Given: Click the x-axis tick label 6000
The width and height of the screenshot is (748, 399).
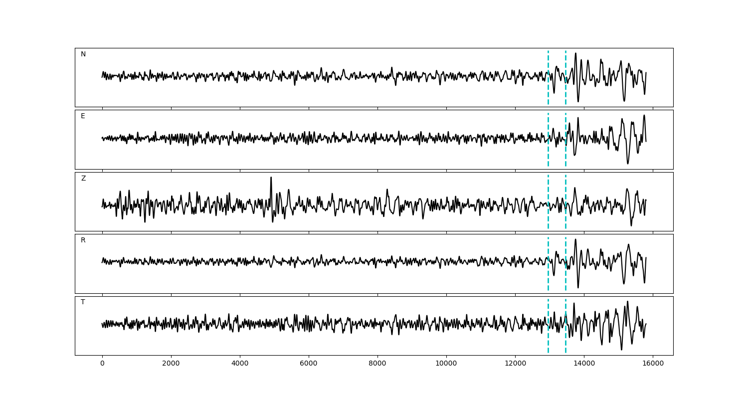Looking at the screenshot, I should pyautogui.click(x=309, y=364).
